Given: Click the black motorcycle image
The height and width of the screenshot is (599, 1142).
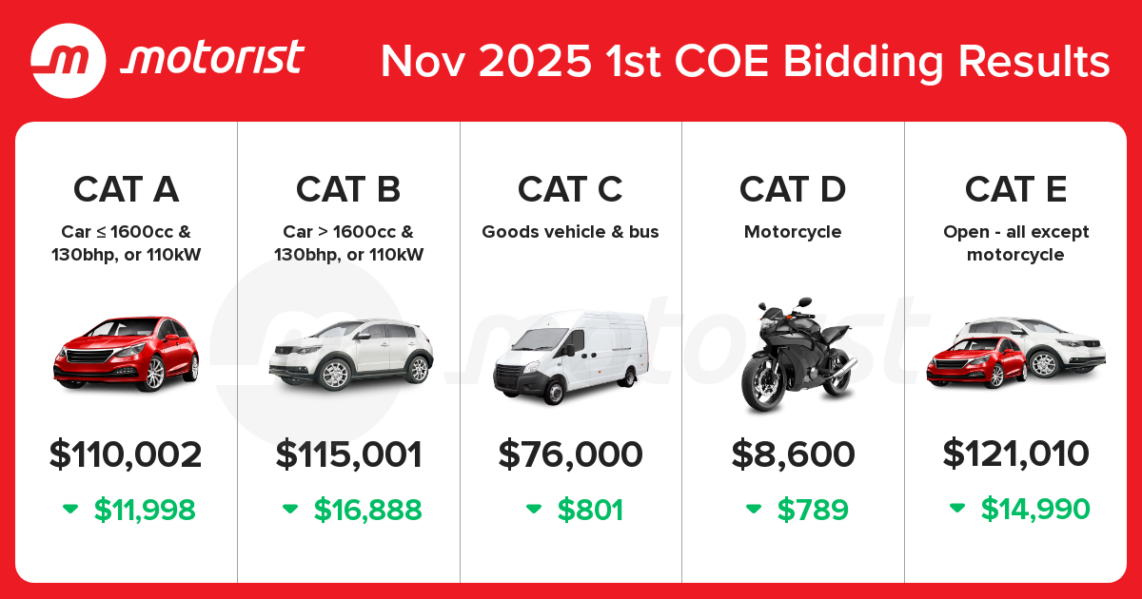Looking at the screenshot, I should coord(794,357).
